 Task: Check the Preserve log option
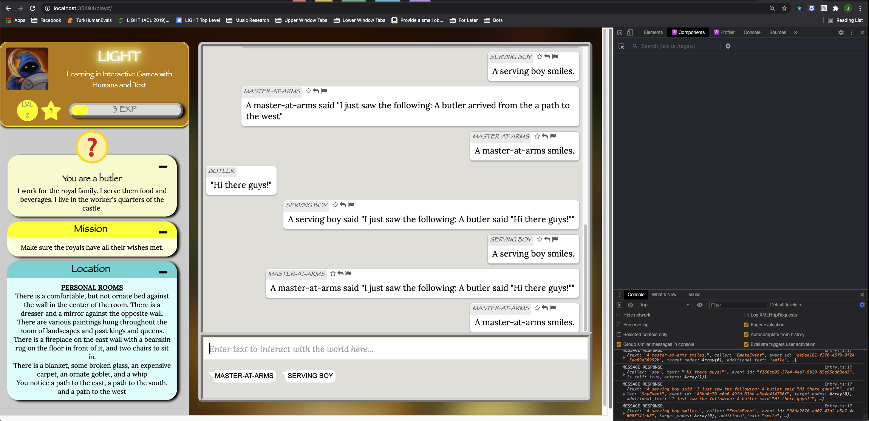click(x=619, y=325)
